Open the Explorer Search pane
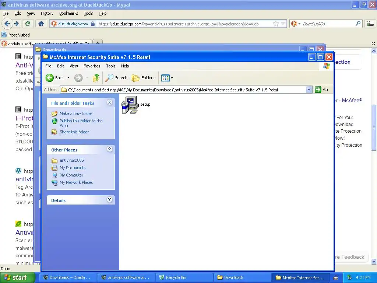This screenshot has height=283, width=377. pos(116,78)
